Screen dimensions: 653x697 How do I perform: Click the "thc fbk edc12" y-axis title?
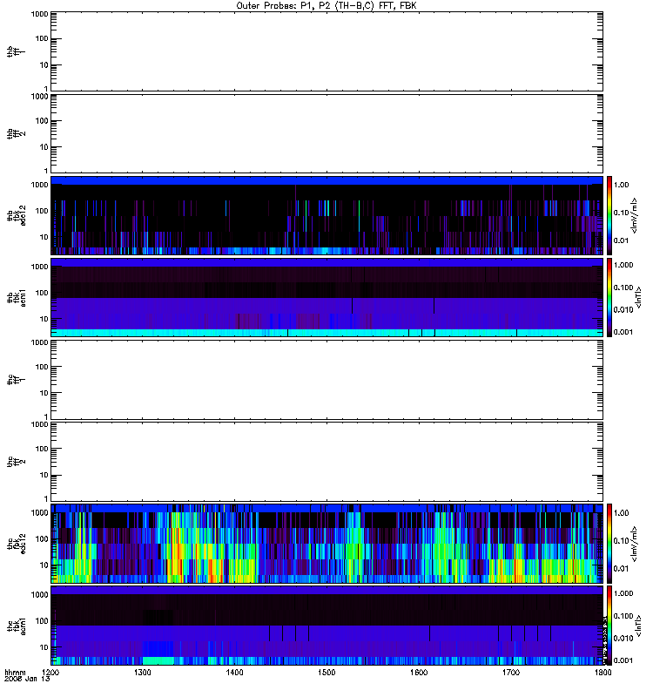[16, 544]
